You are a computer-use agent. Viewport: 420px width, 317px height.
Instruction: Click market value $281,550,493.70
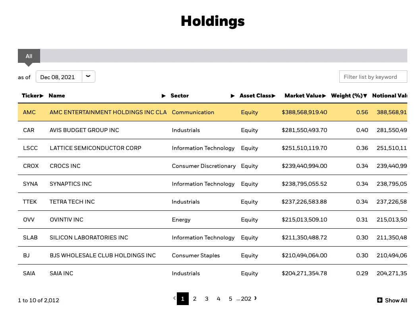pyautogui.click(x=304, y=130)
